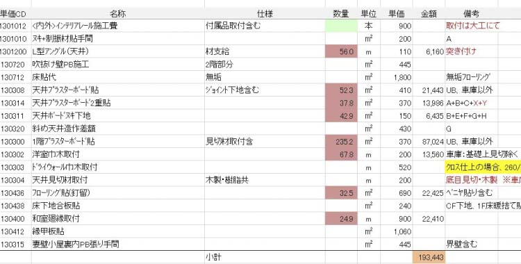Image resolution: width=521 pixels, height=264 pixels.
Task: Click the 備考 header cell
Action: tap(471, 14)
